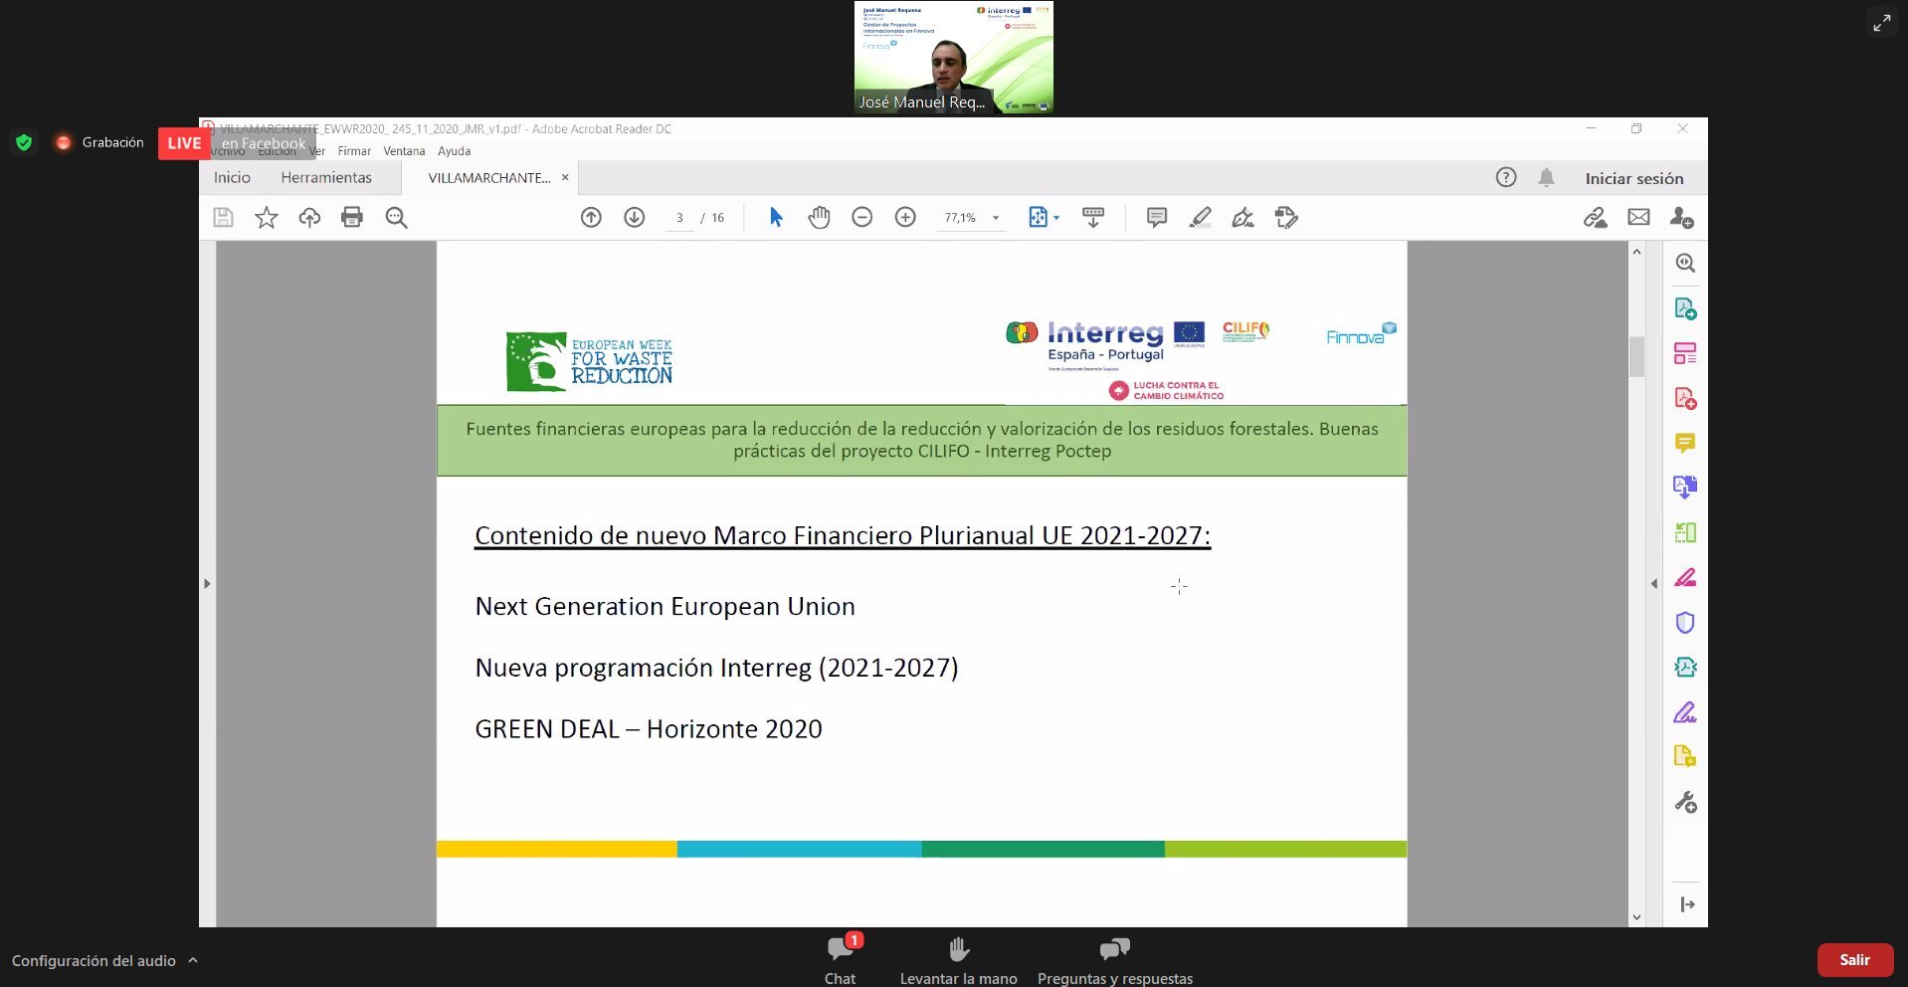This screenshot has height=987, width=1908.
Task: Bookmark the file with the star icon
Action: tap(267, 217)
